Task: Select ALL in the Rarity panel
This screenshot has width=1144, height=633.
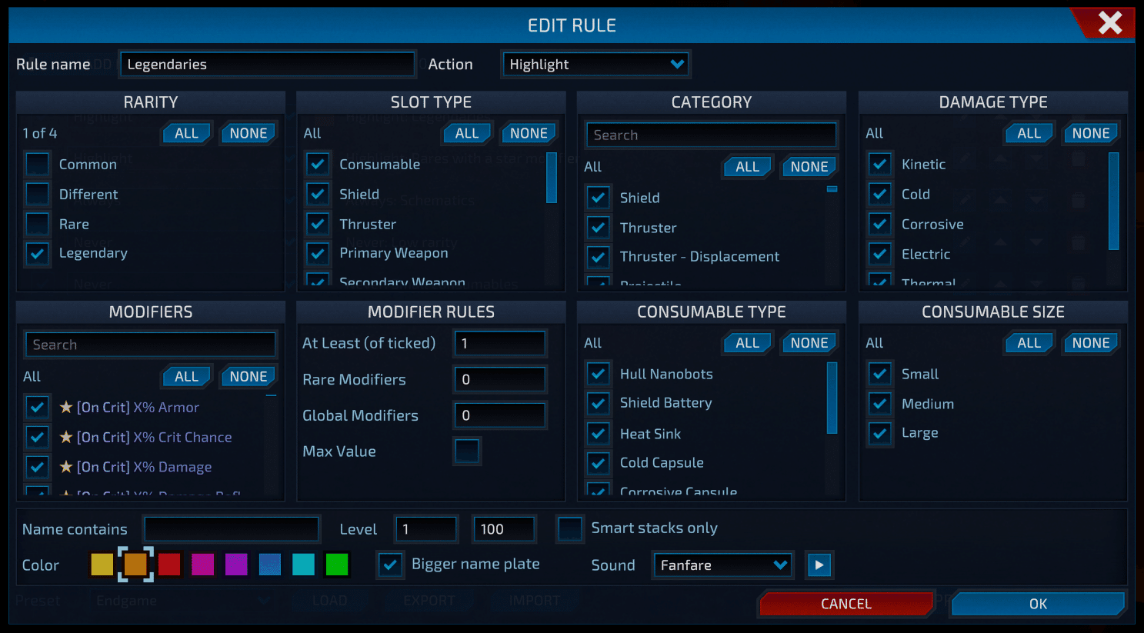Action: tap(186, 133)
